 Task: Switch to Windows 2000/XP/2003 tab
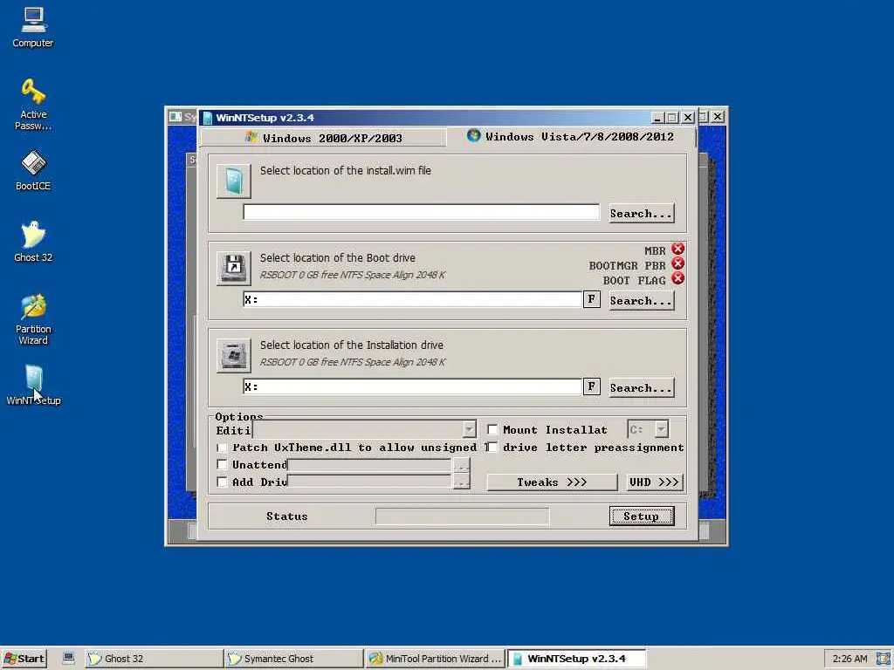pos(323,138)
